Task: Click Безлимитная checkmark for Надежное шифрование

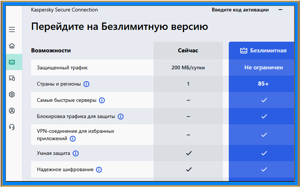Action: click(x=264, y=169)
